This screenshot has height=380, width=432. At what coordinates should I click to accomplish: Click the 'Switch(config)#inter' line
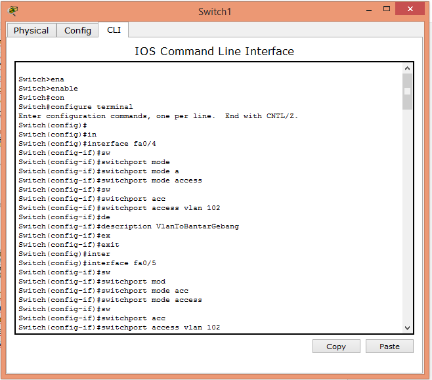click(64, 254)
